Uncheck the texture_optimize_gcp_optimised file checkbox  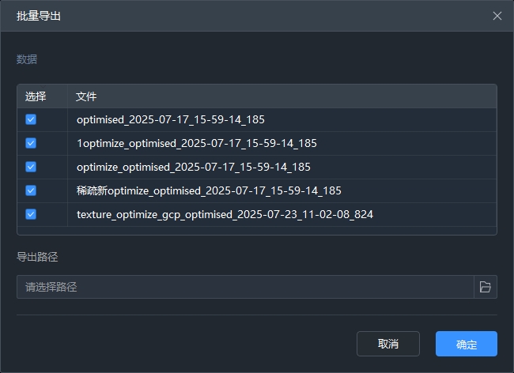31,214
